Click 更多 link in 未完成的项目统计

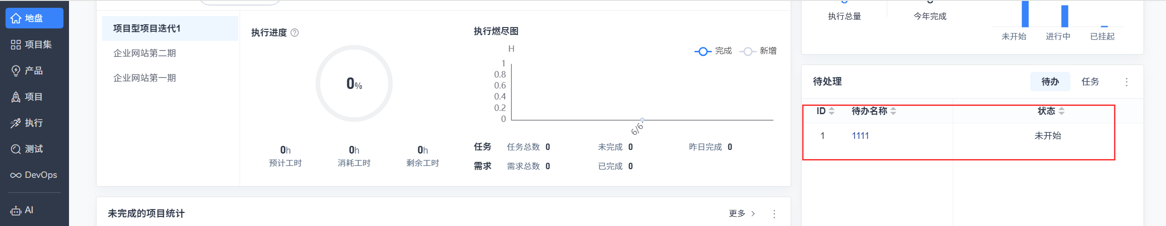coord(741,213)
